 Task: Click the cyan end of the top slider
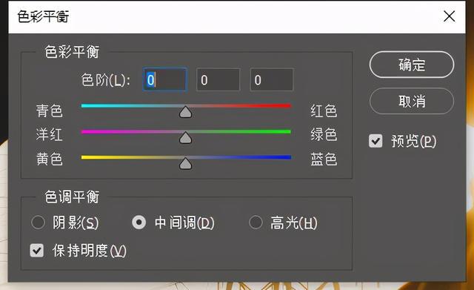tap(85, 105)
